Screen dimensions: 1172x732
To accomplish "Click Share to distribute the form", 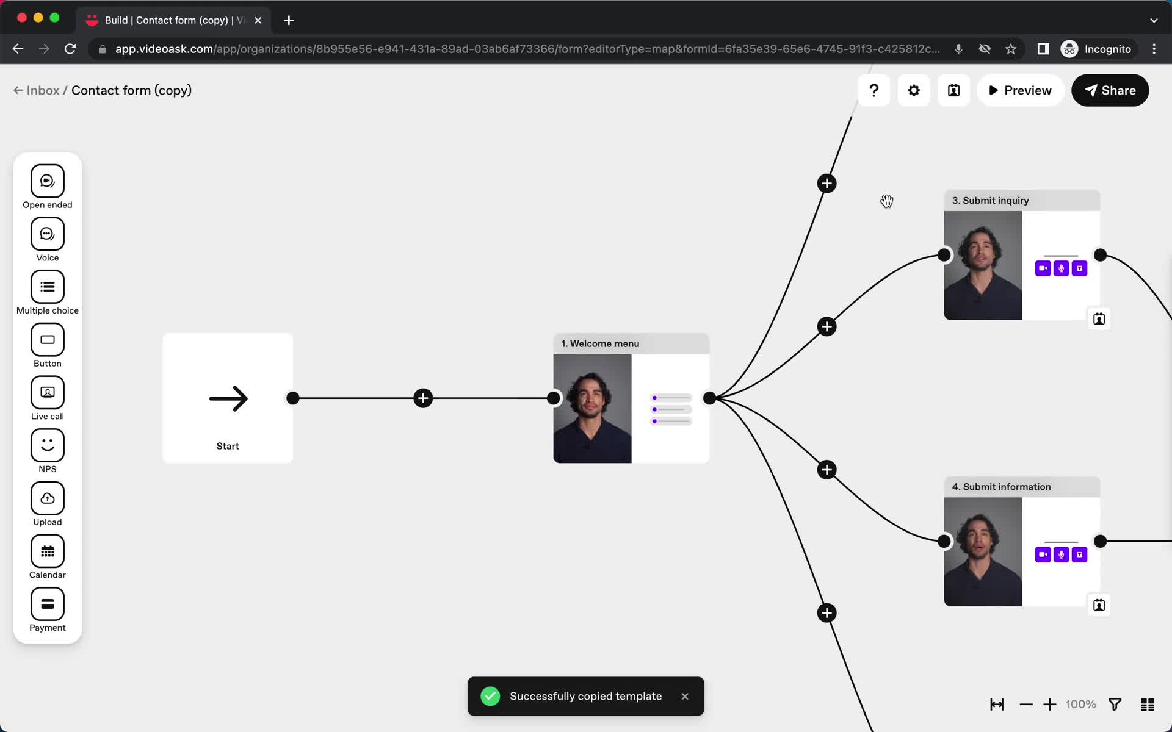I will click(1110, 90).
